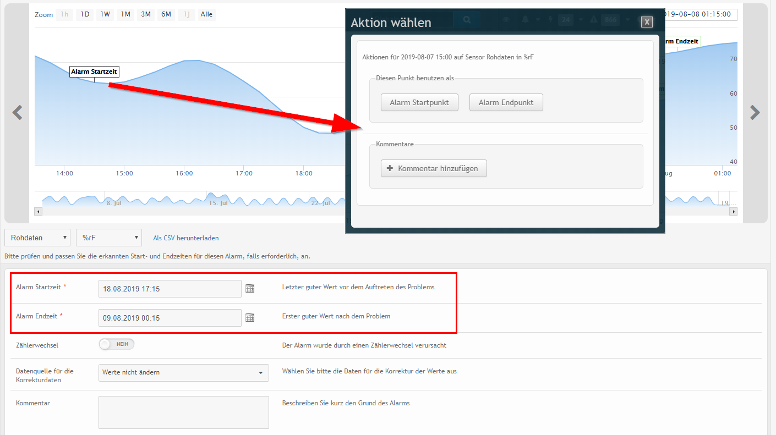Focus the Alarm Startzeit date field
Screen dimensions: 776x435
pyautogui.click(x=170, y=288)
